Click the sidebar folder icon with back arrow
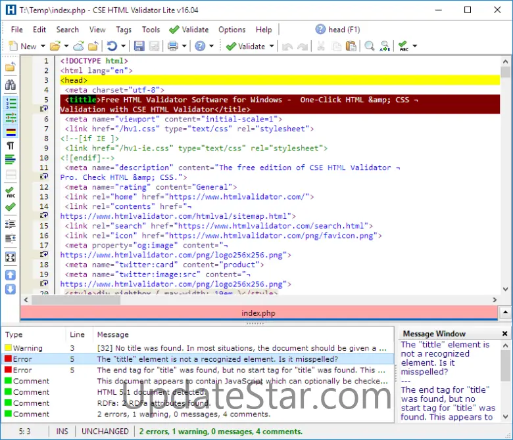This screenshot has height=440, width=513. (11, 66)
